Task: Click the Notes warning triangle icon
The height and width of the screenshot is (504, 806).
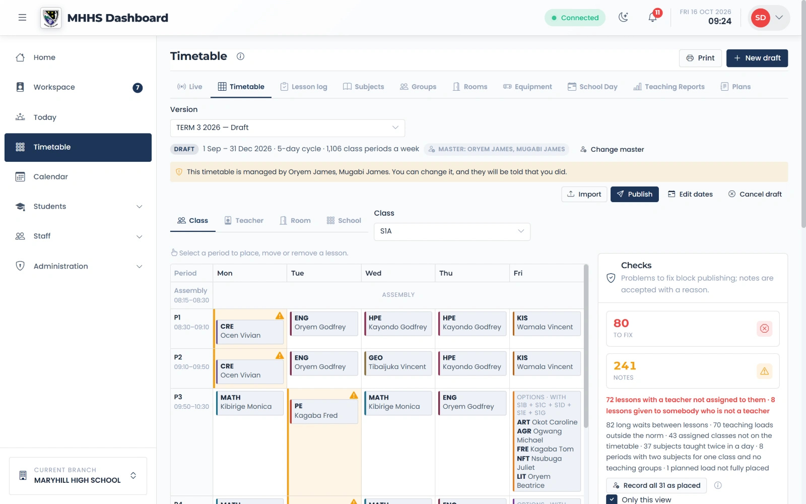Action: pyautogui.click(x=764, y=371)
